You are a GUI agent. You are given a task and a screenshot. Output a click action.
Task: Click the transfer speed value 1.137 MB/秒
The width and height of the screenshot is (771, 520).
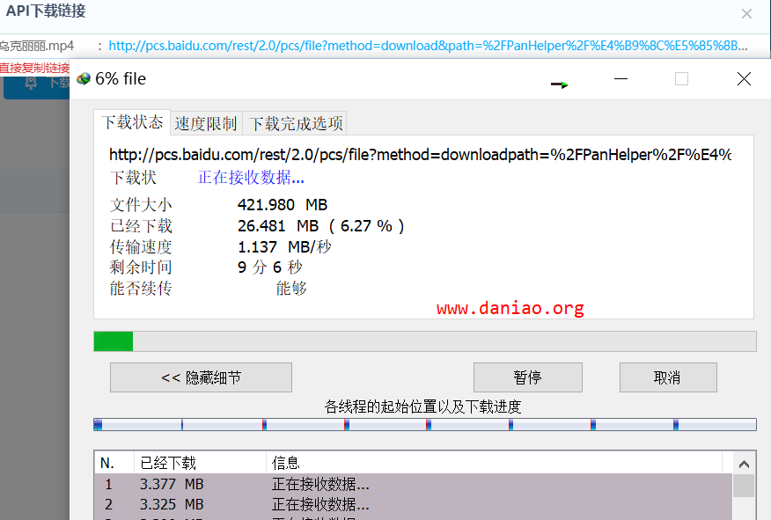tap(284, 246)
